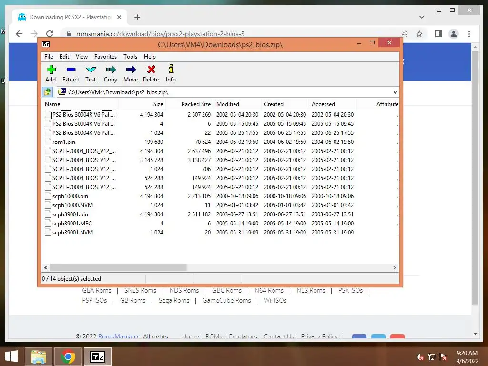Click the network tray icon

click(432, 357)
